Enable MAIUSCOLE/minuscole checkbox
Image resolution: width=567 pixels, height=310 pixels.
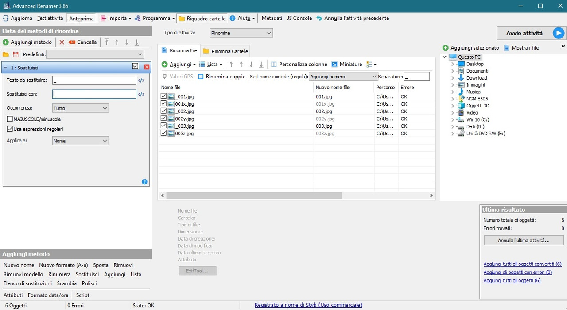tap(10, 119)
